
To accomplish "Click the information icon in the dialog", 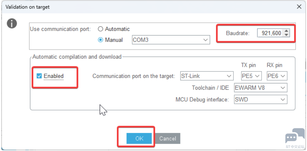I will [12, 24].
